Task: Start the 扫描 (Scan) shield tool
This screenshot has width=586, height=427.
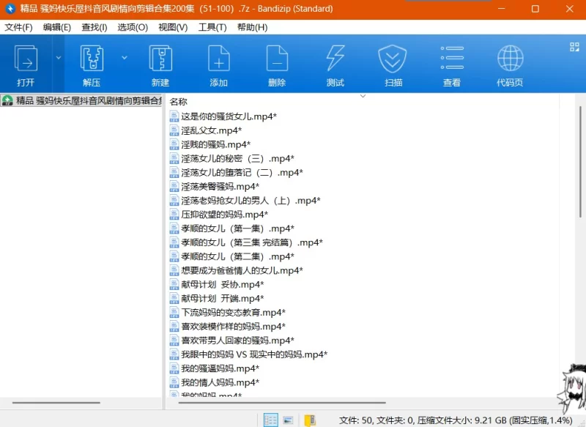Action: [393, 64]
